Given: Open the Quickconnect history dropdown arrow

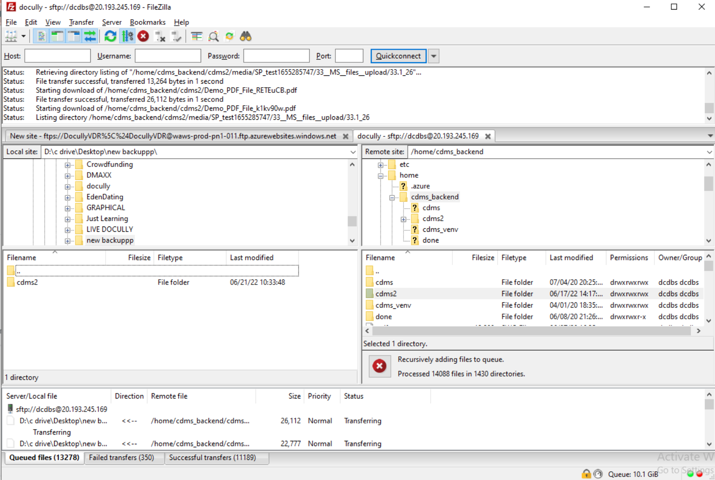Looking at the screenshot, I should pos(434,56).
